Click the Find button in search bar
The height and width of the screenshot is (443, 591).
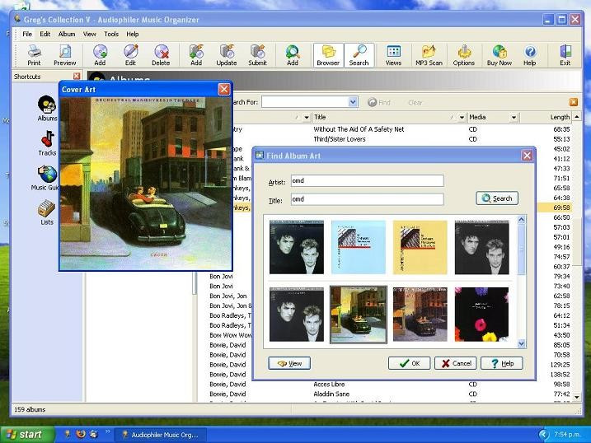[379, 102]
